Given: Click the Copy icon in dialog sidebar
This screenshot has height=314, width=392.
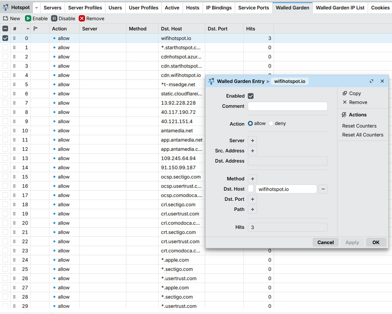Looking at the screenshot, I should pyautogui.click(x=345, y=93).
